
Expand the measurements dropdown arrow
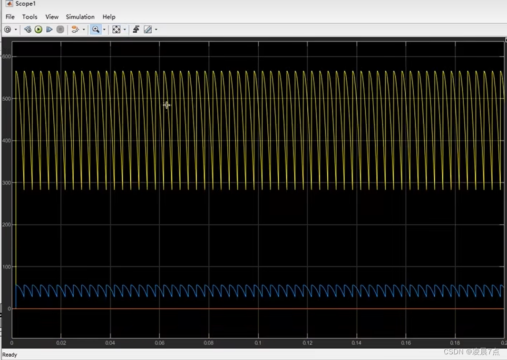[156, 29]
